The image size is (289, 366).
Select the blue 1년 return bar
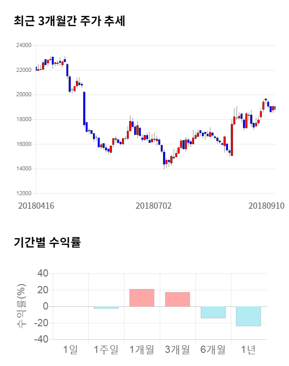pos(248,316)
